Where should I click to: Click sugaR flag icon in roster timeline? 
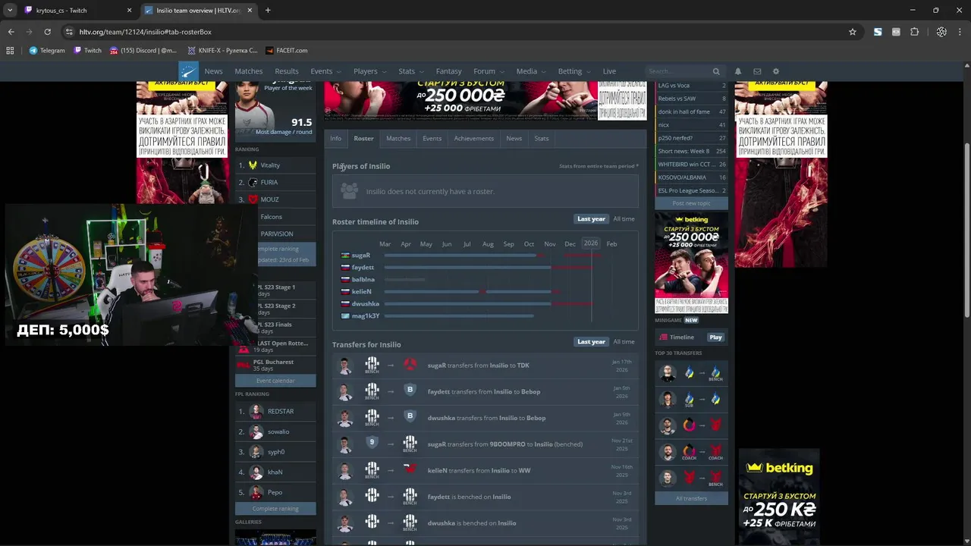click(345, 256)
